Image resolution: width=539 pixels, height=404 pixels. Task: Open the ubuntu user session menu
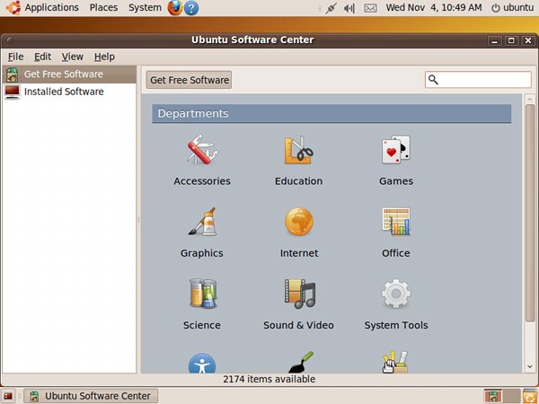tap(513, 7)
